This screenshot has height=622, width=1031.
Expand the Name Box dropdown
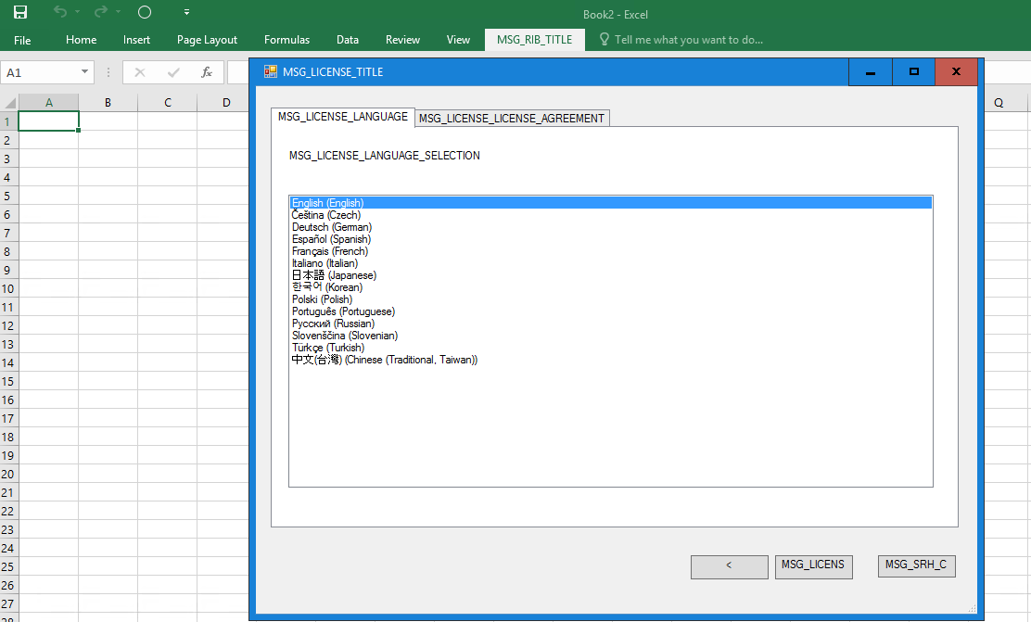(x=84, y=71)
